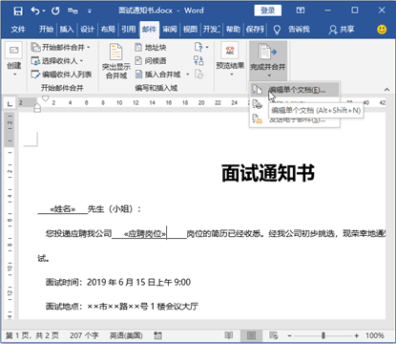
Task: Click the left indent marker on ruler
Action: pyautogui.click(x=37, y=110)
